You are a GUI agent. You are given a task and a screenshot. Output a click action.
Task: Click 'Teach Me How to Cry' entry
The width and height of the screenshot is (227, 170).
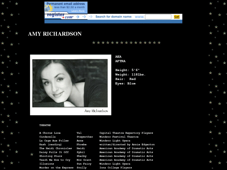pos(55,160)
